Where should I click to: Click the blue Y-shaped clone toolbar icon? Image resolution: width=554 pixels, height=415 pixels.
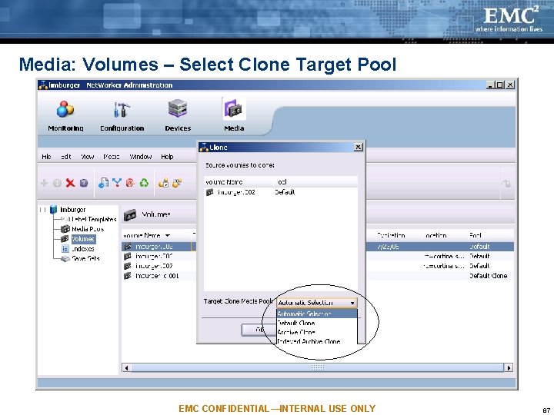coord(117,182)
